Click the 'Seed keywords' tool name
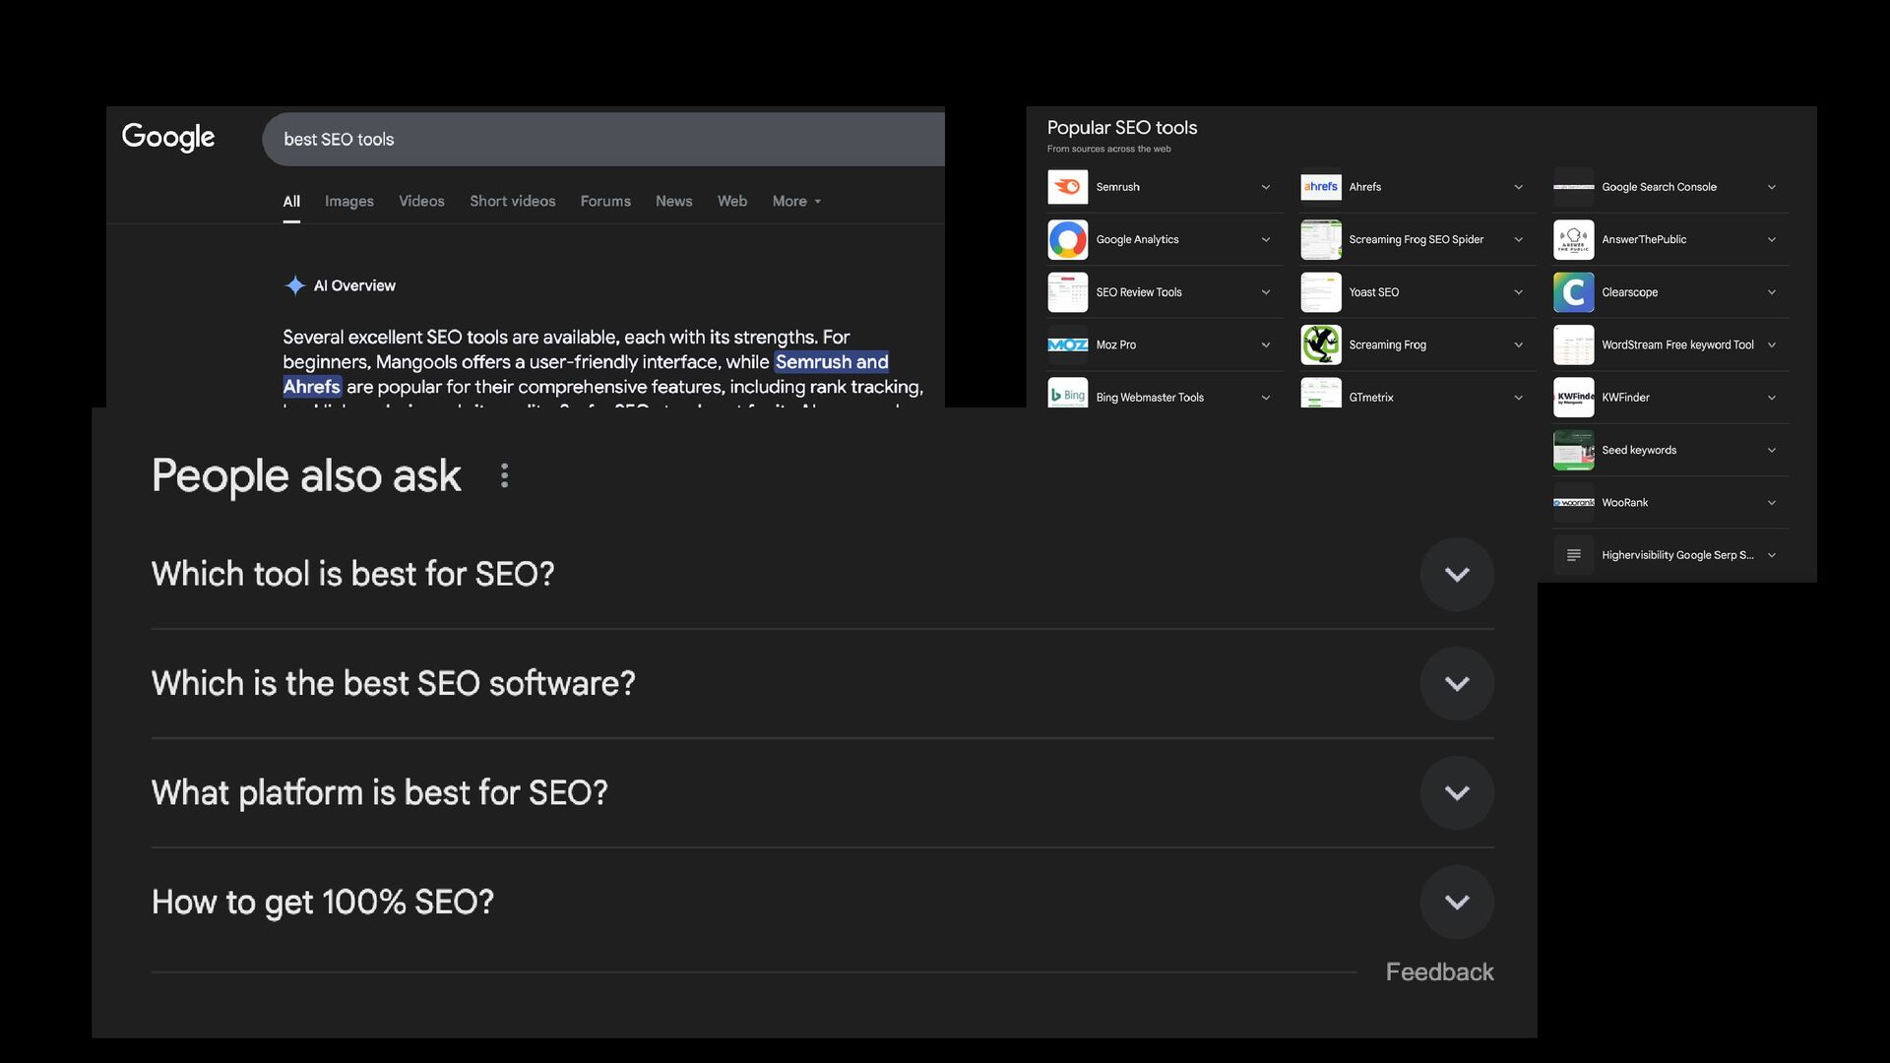1890x1063 pixels. click(x=1639, y=450)
